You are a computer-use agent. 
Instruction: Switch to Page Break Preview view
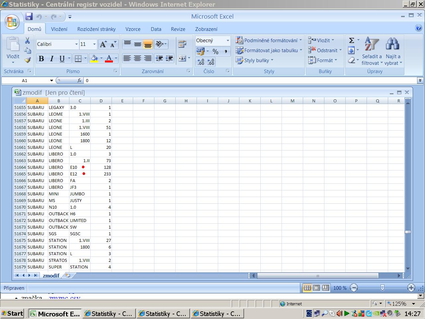tap(325, 288)
